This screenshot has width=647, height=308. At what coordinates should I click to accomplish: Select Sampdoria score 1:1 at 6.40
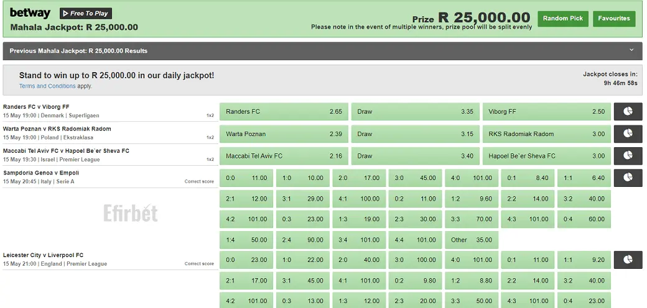pyautogui.click(x=584, y=178)
